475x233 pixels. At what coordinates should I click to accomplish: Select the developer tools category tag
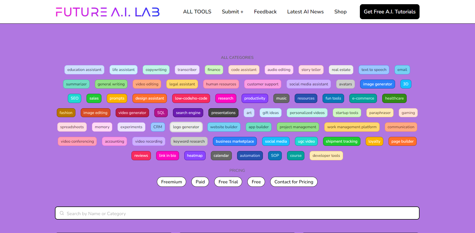(326, 156)
